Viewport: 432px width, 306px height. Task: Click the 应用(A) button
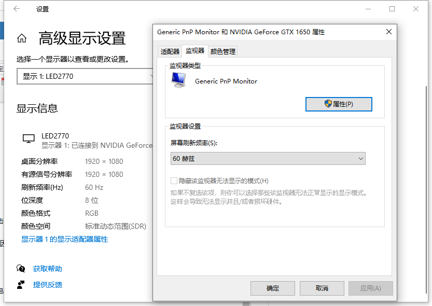click(370, 288)
